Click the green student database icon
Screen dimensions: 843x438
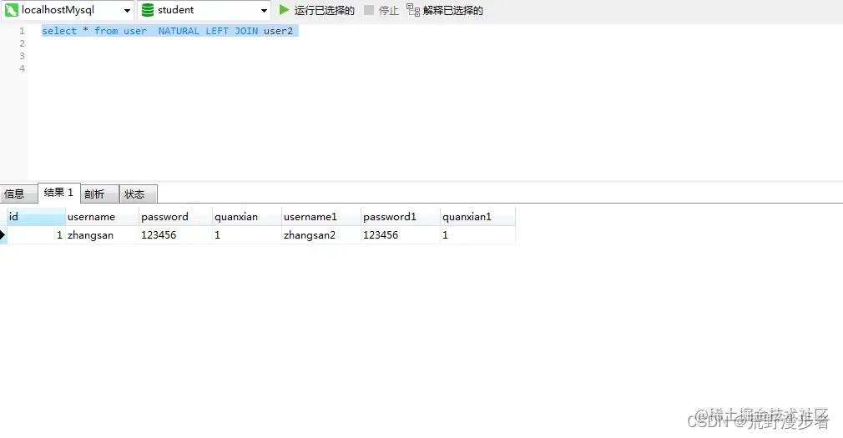[x=147, y=10]
